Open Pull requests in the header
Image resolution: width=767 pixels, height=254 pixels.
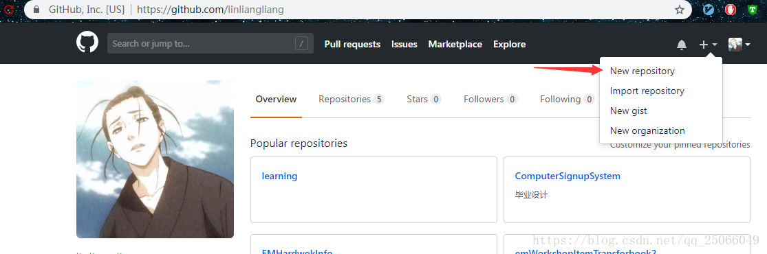pyautogui.click(x=352, y=44)
